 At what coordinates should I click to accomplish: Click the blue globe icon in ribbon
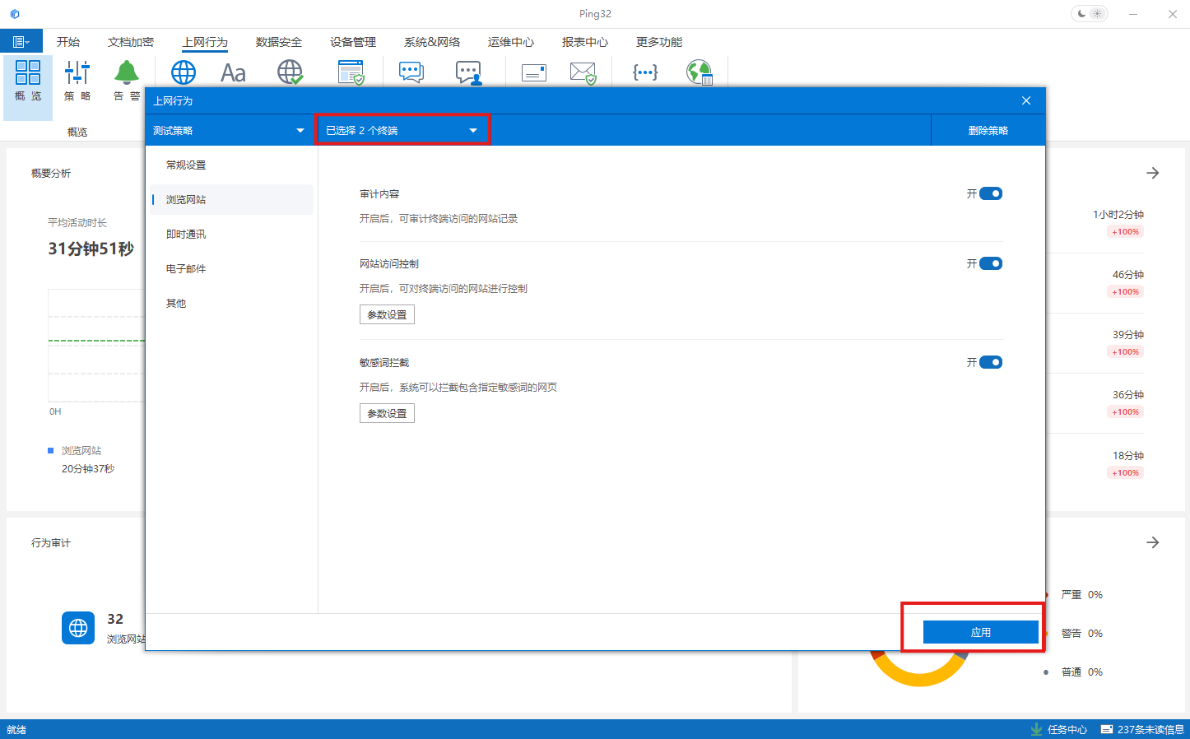pos(183,72)
